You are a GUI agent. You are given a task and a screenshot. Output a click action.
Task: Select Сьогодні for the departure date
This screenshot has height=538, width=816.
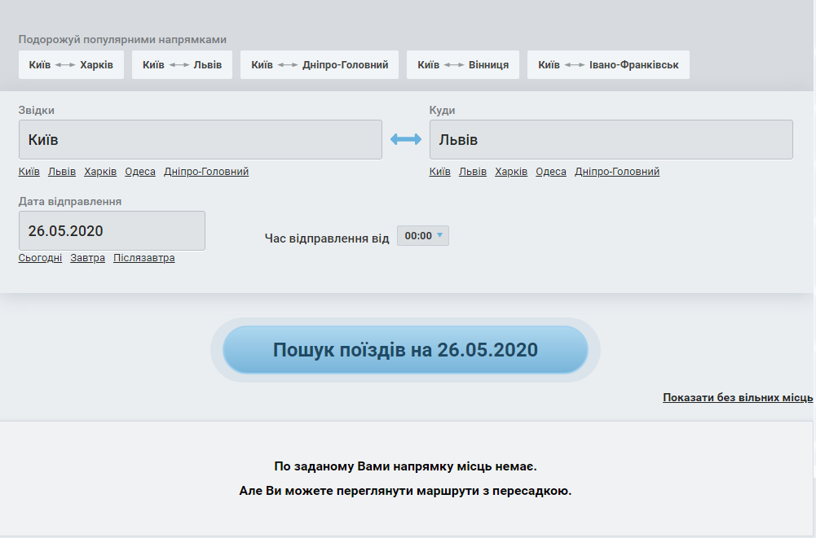click(x=40, y=257)
